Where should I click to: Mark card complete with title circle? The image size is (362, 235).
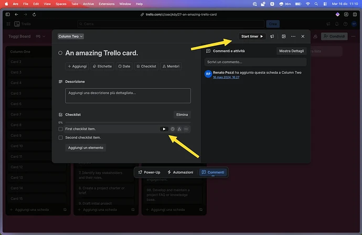tap(60, 53)
